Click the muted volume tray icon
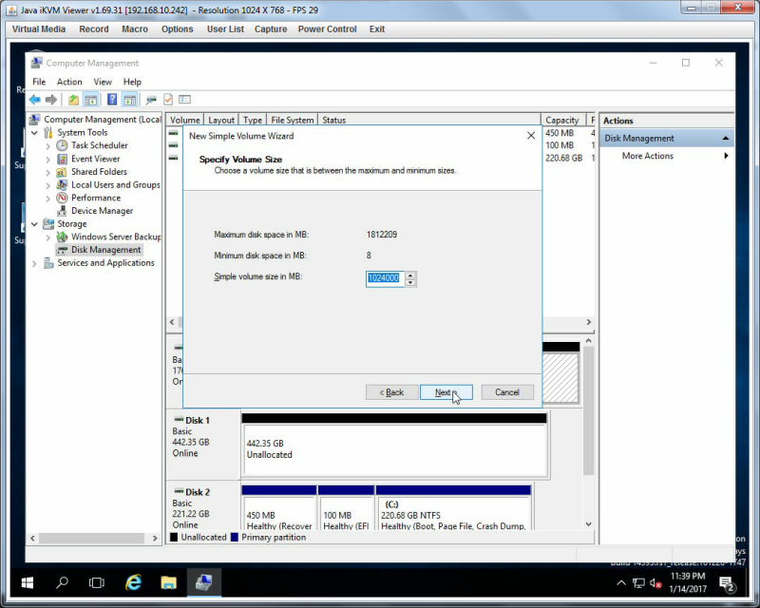The image size is (760, 608). [655, 583]
